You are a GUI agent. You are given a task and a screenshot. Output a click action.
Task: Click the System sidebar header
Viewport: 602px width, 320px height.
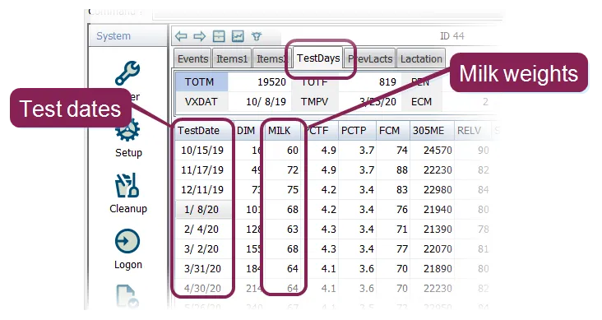click(x=127, y=36)
